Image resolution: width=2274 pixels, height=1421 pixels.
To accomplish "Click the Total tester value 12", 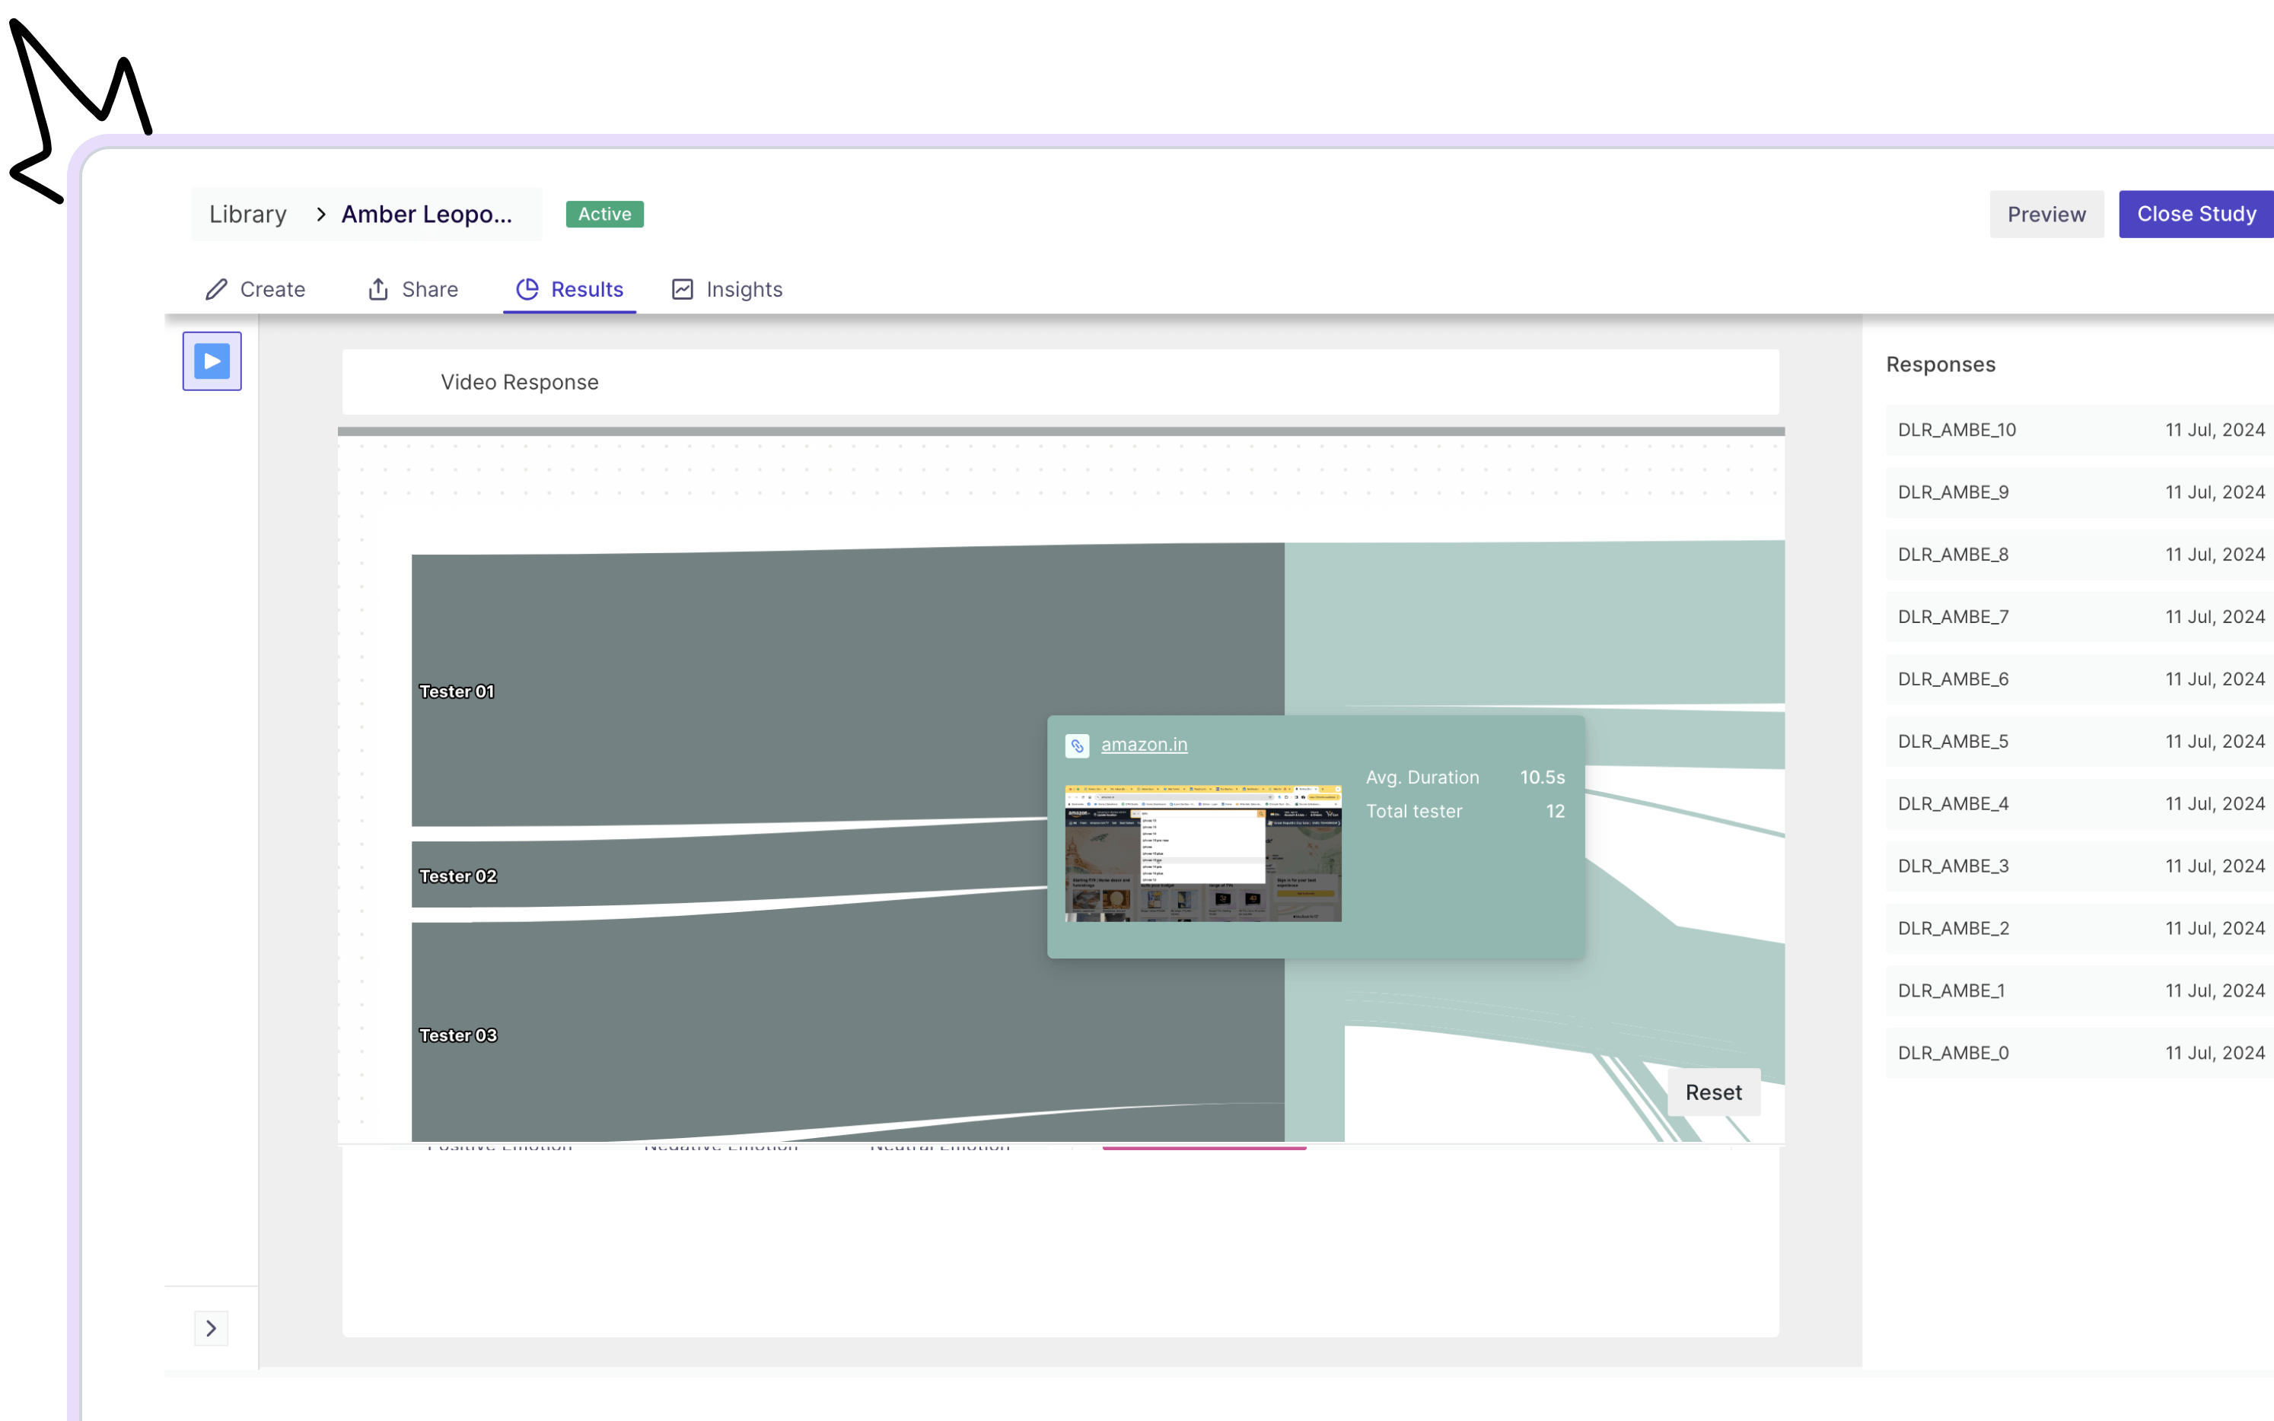I will pos(1555,811).
